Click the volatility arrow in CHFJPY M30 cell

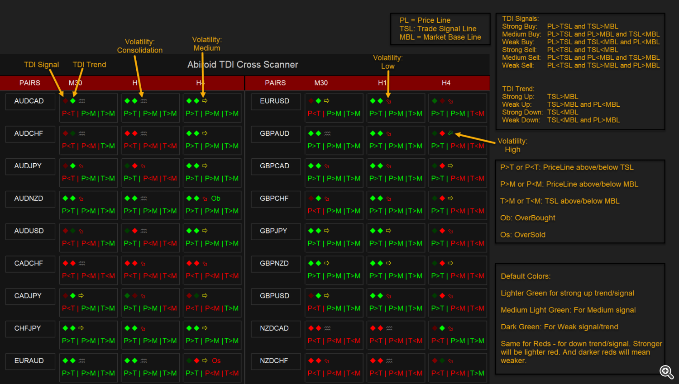pos(81,328)
